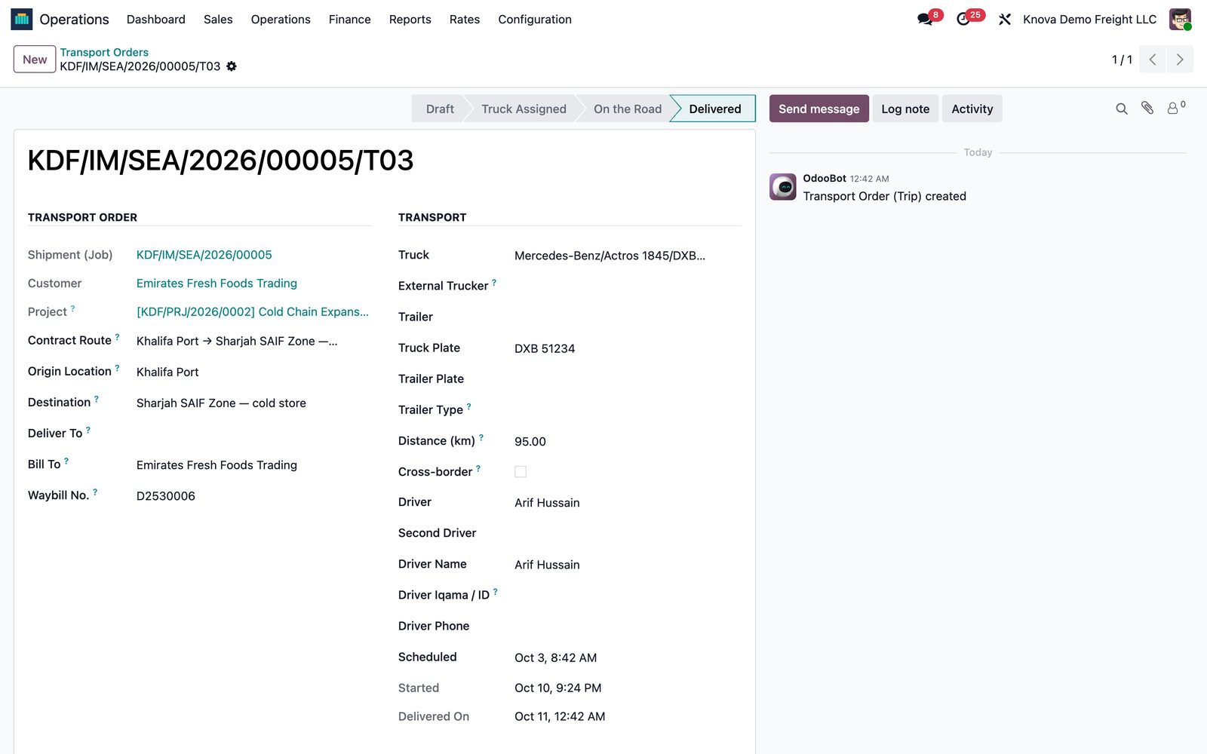Create a New transport order
Viewport: 1207px width, 754px height.
tap(35, 60)
